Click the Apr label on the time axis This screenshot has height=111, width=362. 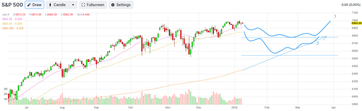click(x=334, y=108)
